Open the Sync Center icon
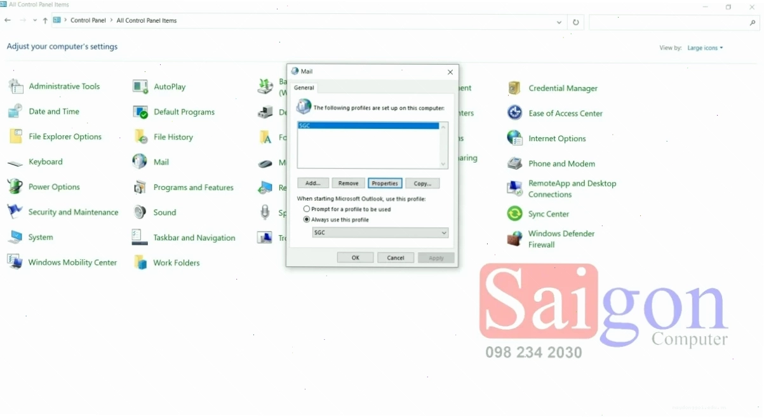The image size is (764, 418). tap(515, 214)
